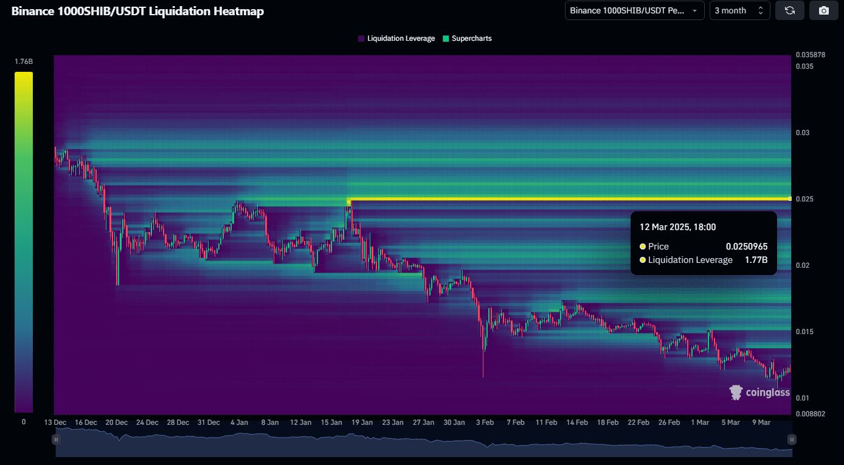The height and width of the screenshot is (465, 844).
Task: Click the left handle of the time range bar
Action: click(x=57, y=439)
